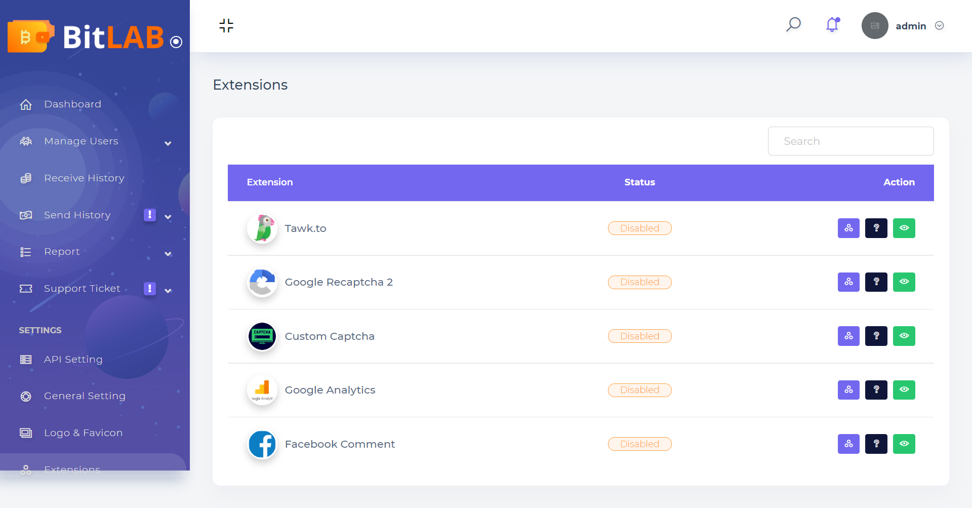The image size is (972, 508).
Task: Click the eye toggle for Facebook Comment
Action: [904, 444]
